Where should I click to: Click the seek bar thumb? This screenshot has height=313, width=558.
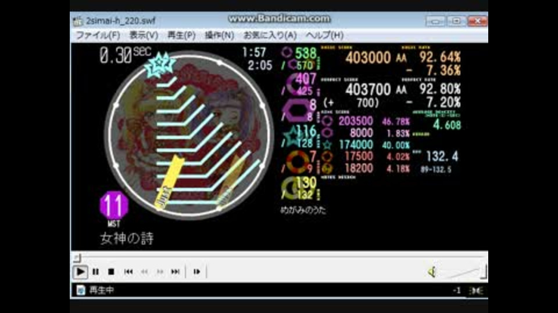[77, 258]
